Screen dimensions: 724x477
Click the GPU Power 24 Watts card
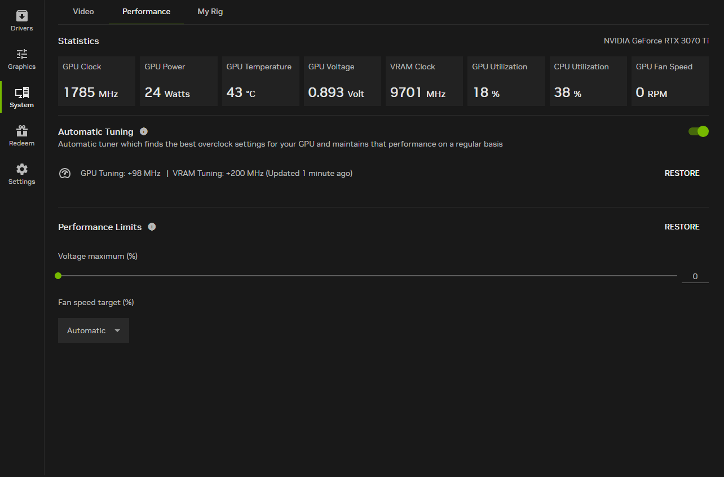[179, 81]
